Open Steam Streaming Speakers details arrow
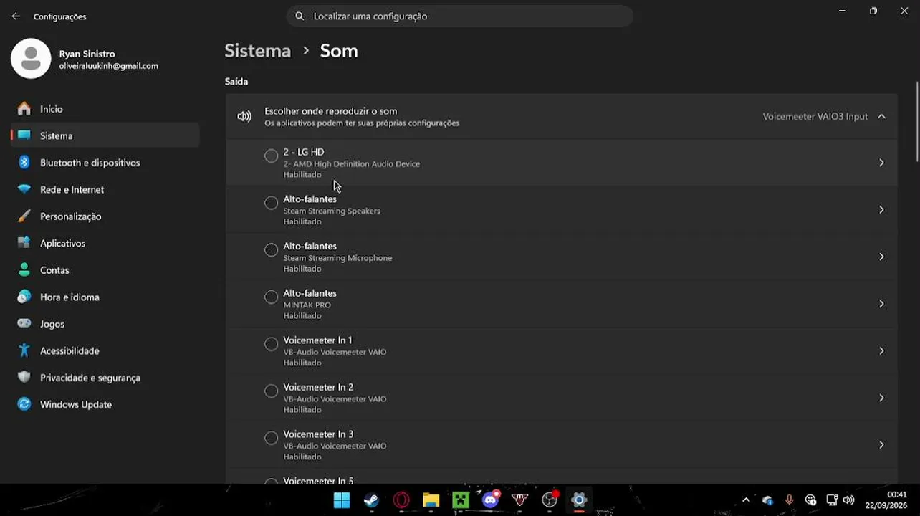This screenshot has height=516, width=920. click(881, 210)
